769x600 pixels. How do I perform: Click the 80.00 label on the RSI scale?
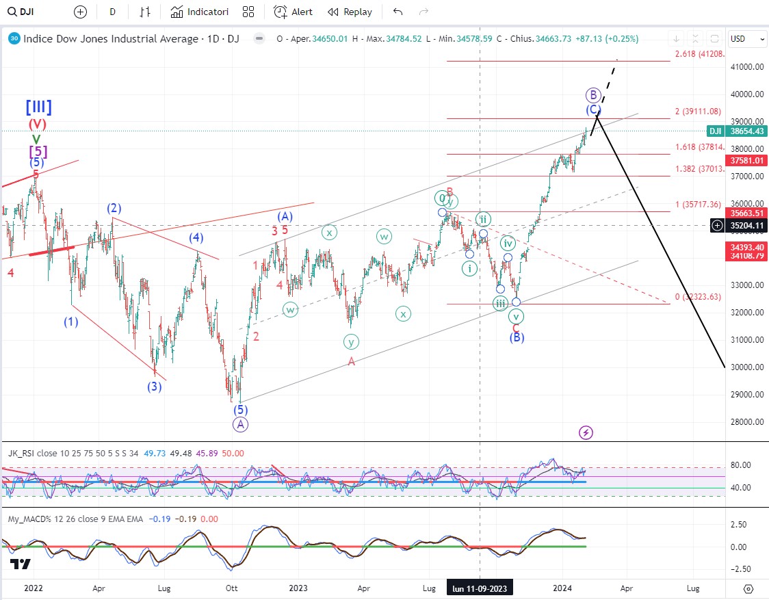pos(740,465)
